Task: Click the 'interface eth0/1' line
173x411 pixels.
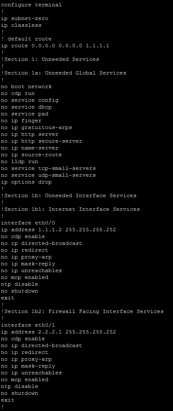Action: point(28,325)
